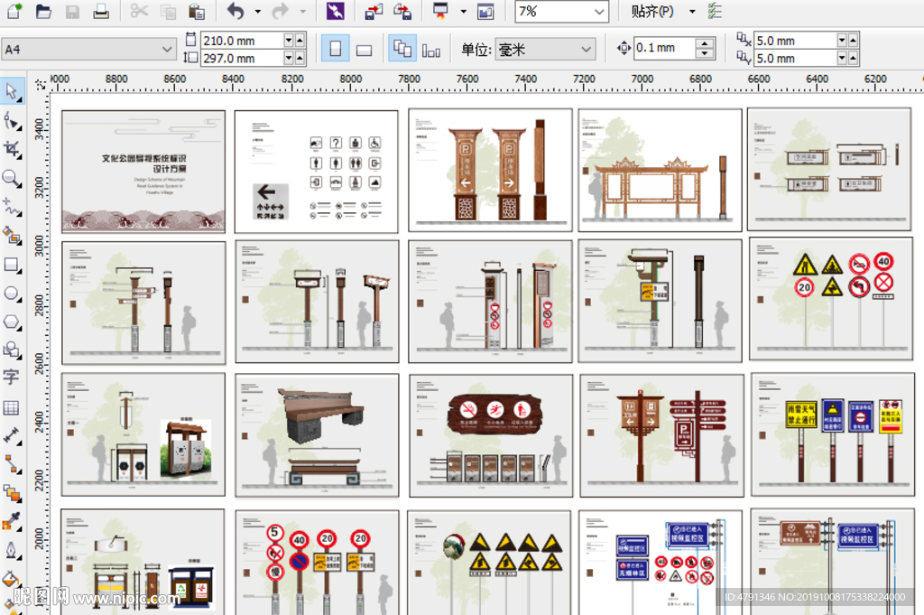Image resolution: width=924 pixels, height=615 pixels.
Task: Select the Basic Shapes tool
Action: pos(12,349)
